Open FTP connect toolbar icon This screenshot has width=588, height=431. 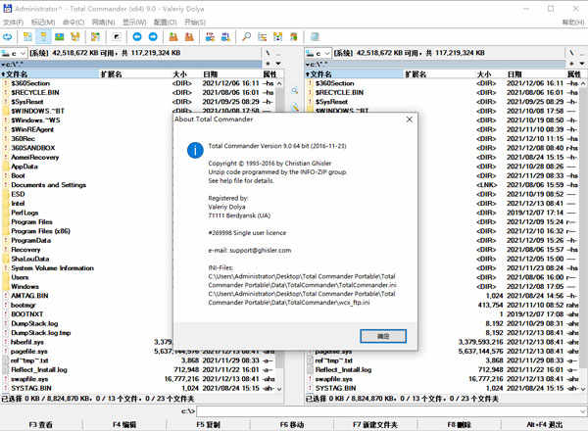click(x=210, y=36)
